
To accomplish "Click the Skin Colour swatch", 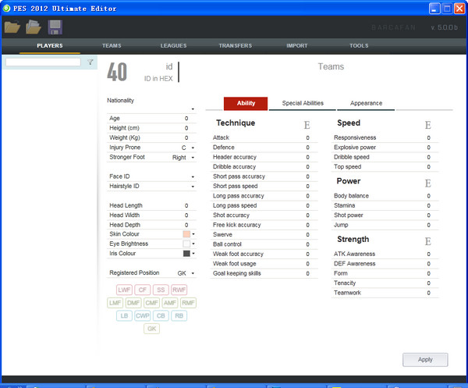I will click(x=186, y=234).
